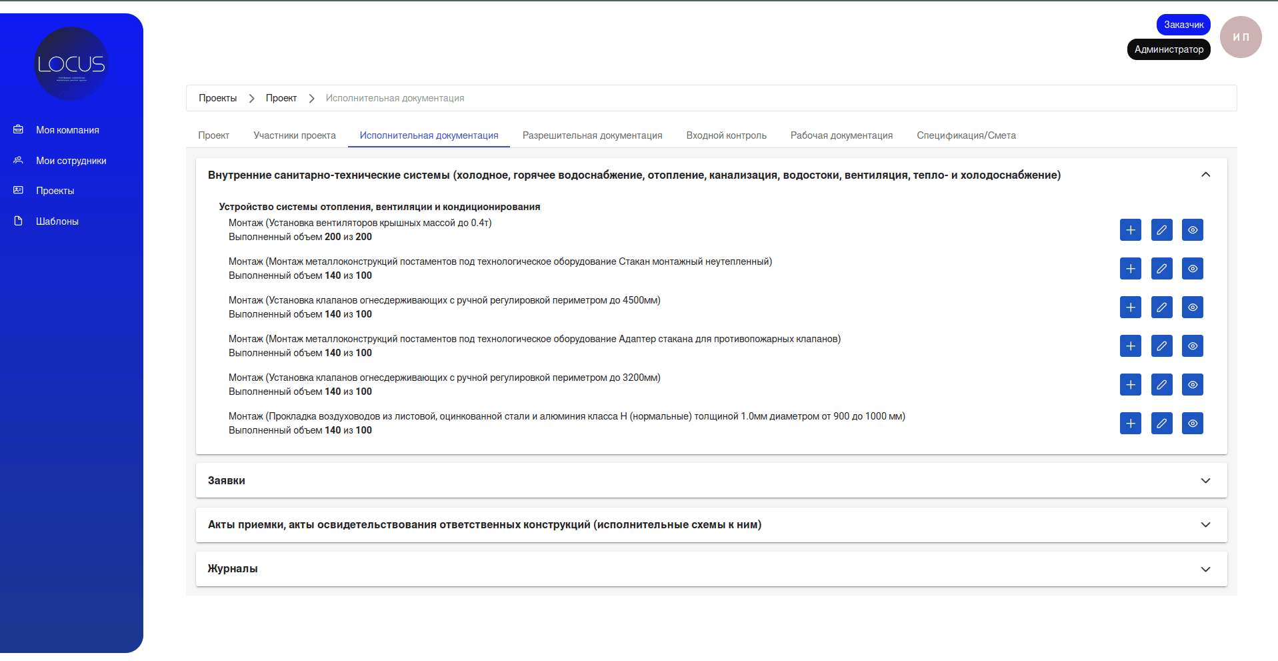
Task: Add entry to клапанов периметром до 3200мм row
Action: coord(1130,385)
